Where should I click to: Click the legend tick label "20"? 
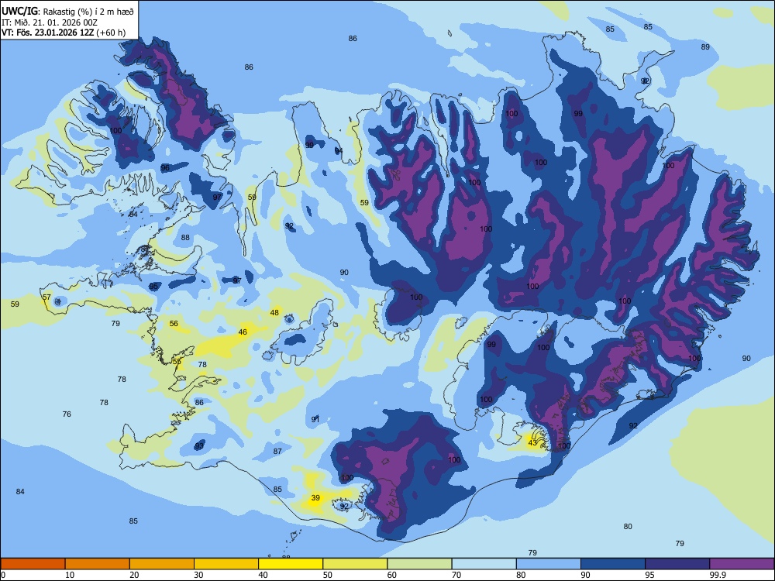(134, 575)
